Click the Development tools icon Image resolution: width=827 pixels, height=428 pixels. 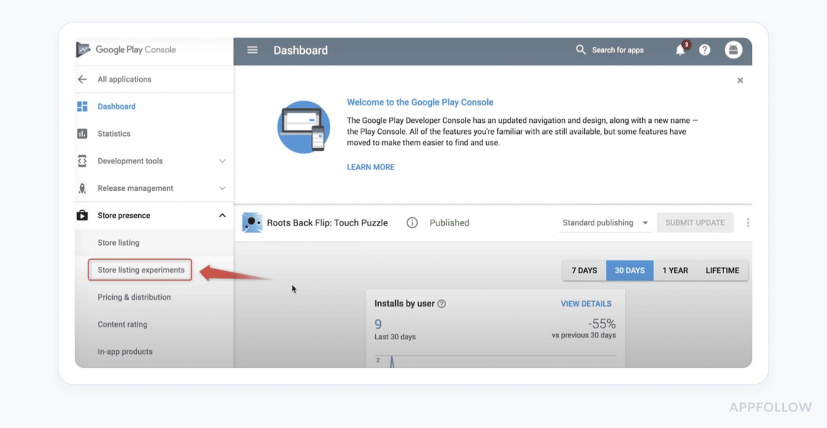[82, 161]
